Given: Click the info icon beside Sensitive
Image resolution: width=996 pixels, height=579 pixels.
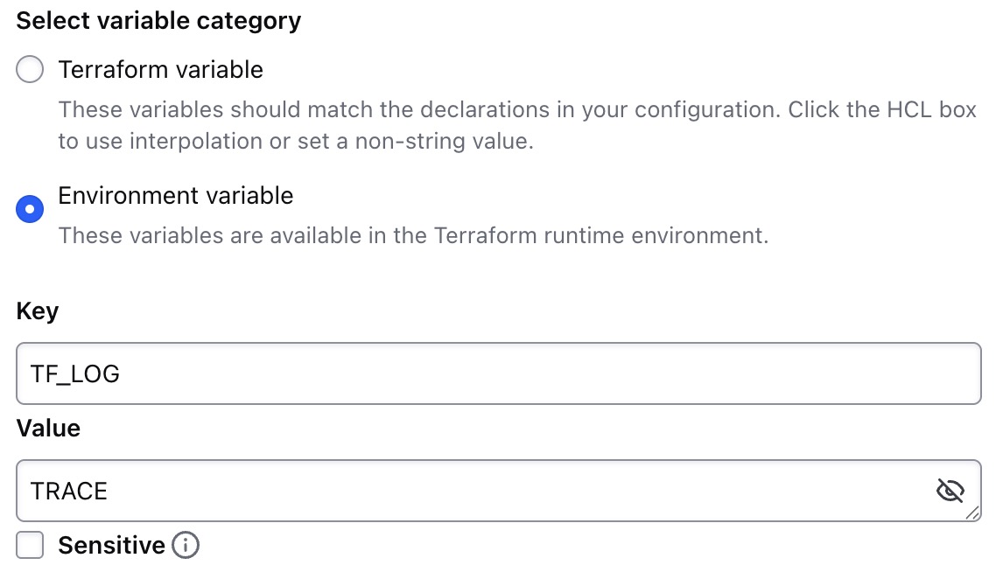Looking at the screenshot, I should [x=186, y=546].
